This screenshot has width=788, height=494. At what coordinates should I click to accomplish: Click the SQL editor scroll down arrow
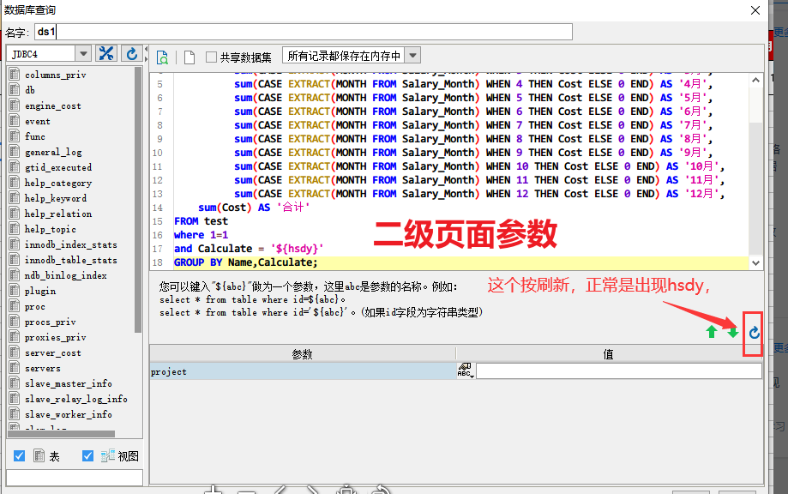[x=755, y=262]
